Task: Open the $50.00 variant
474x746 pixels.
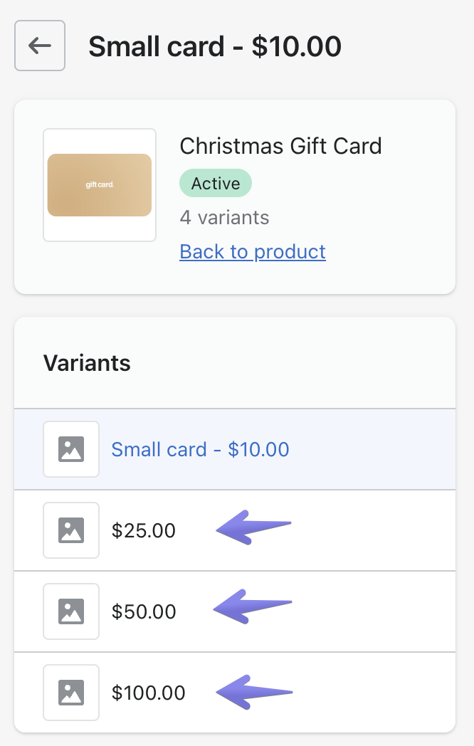Action: tap(143, 611)
